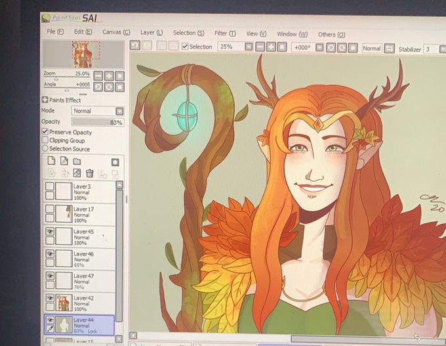The image size is (446, 346).
Task: Click the Layer42 thumbnail
Action: (x=64, y=303)
